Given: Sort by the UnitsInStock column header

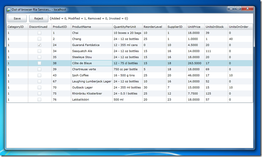Looking at the screenshot, I should click(216, 27).
